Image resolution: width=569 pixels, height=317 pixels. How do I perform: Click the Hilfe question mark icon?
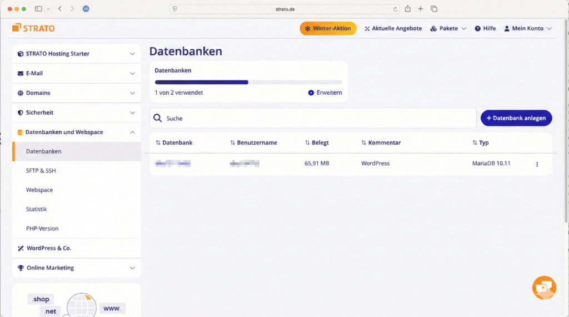477,28
